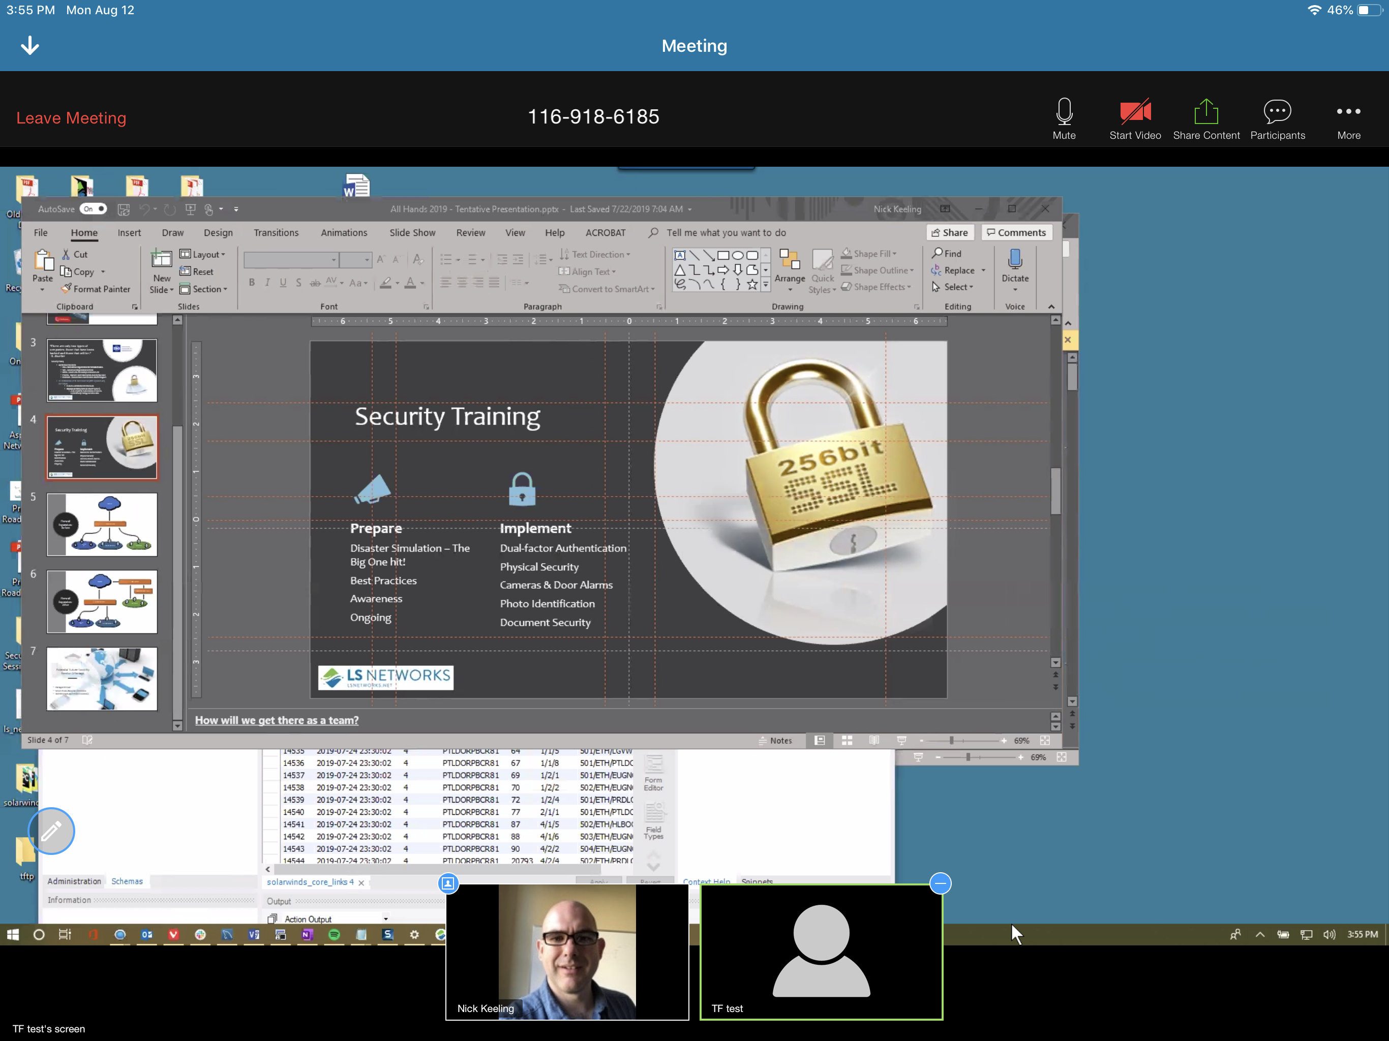Open the File menu
The height and width of the screenshot is (1041, 1389).
tap(41, 232)
